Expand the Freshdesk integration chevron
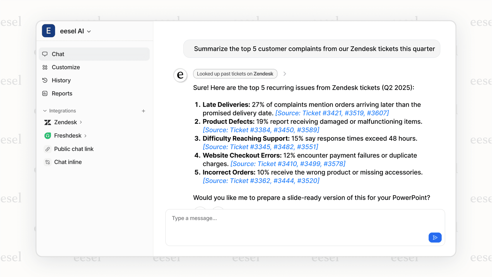The width and height of the screenshot is (492, 277). 86,136
